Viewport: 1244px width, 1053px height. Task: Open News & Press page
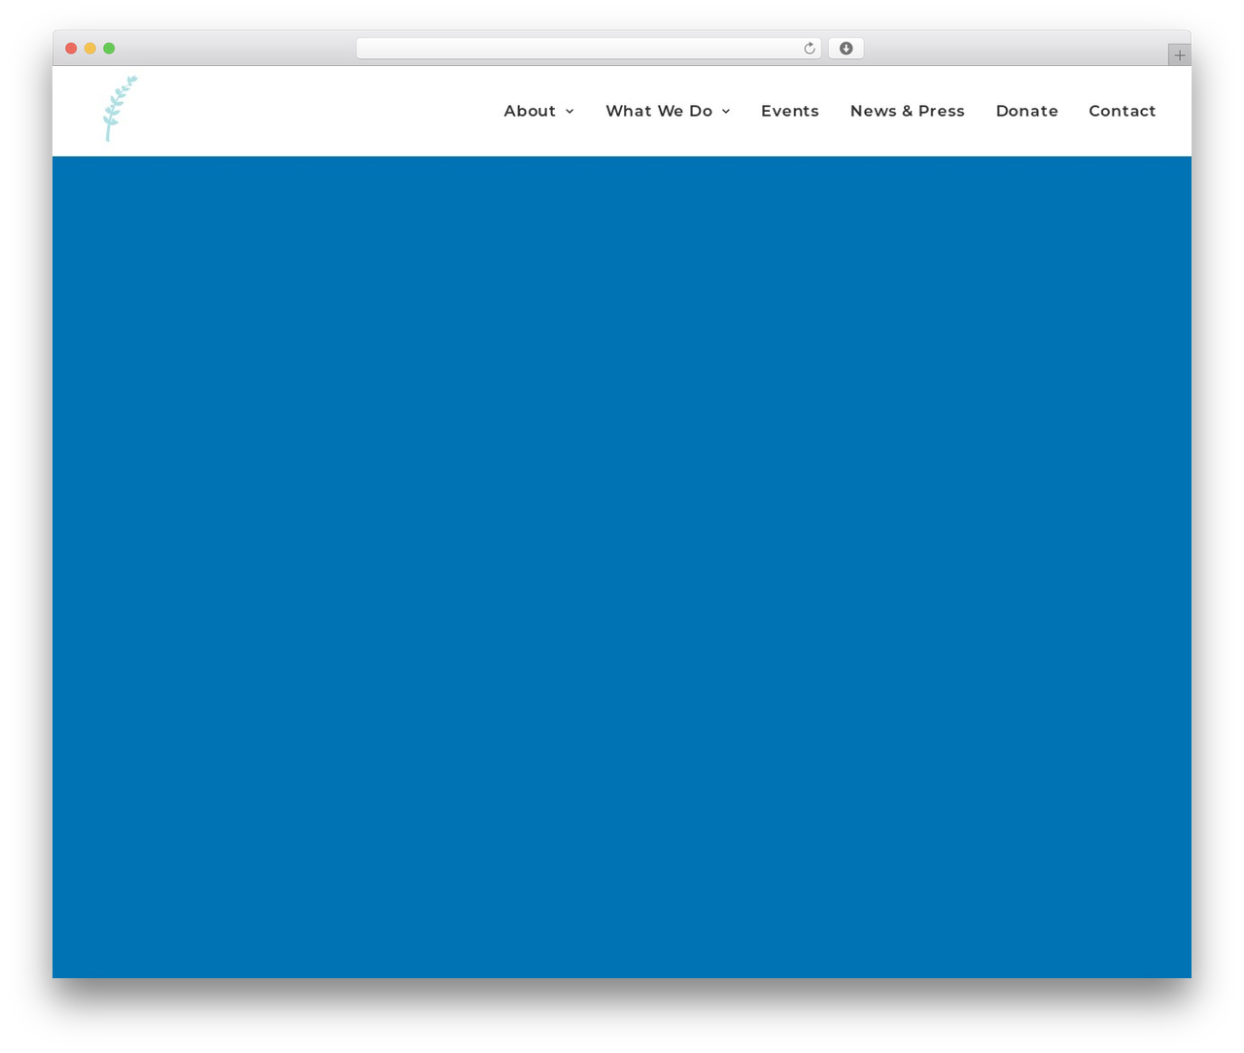tap(907, 111)
